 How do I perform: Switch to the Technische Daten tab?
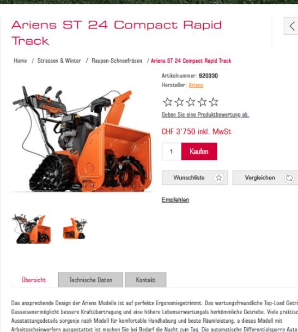coord(90,280)
